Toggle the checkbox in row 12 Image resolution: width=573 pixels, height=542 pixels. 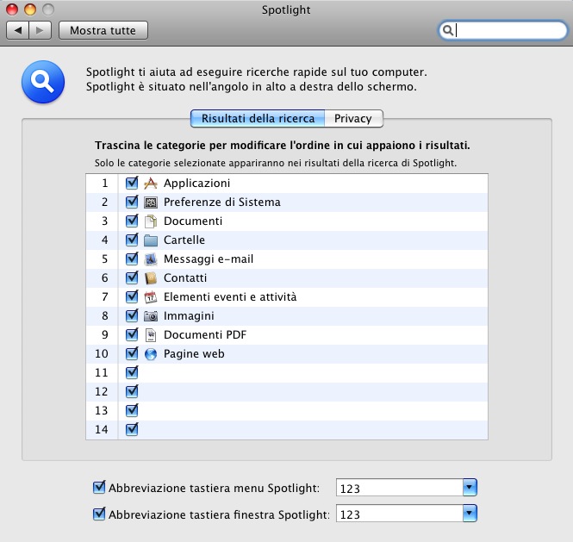click(x=132, y=391)
